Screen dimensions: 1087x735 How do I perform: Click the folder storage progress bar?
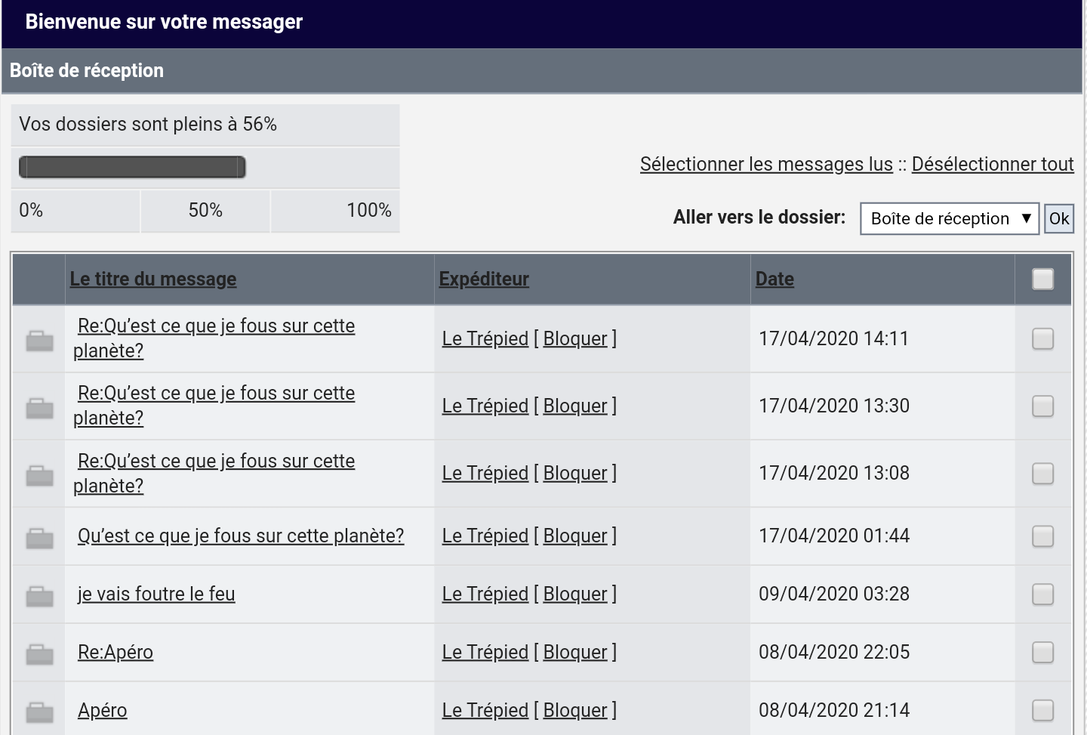click(x=132, y=167)
